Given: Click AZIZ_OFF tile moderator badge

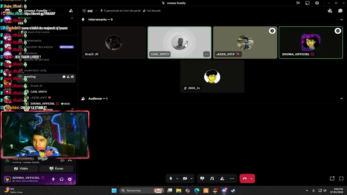Looking at the screenshot, I should [x=272, y=31].
